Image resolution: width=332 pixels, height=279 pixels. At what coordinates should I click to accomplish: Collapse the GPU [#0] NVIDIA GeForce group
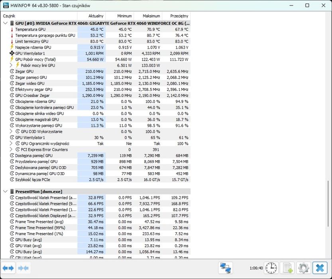point(6,23)
